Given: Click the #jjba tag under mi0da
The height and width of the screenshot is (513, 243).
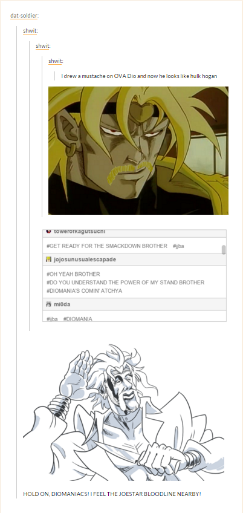Looking at the screenshot, I should [x=53, y=319].
